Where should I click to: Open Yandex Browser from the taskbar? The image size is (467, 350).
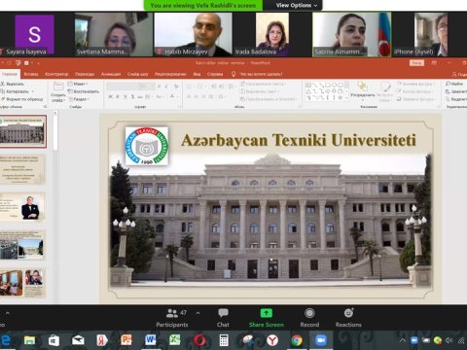click(x=272, y=340)
